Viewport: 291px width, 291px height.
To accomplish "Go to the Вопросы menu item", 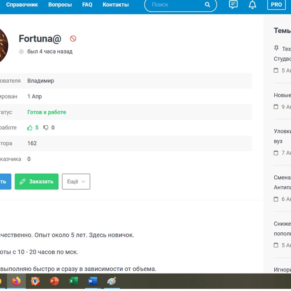I will 60,5.
